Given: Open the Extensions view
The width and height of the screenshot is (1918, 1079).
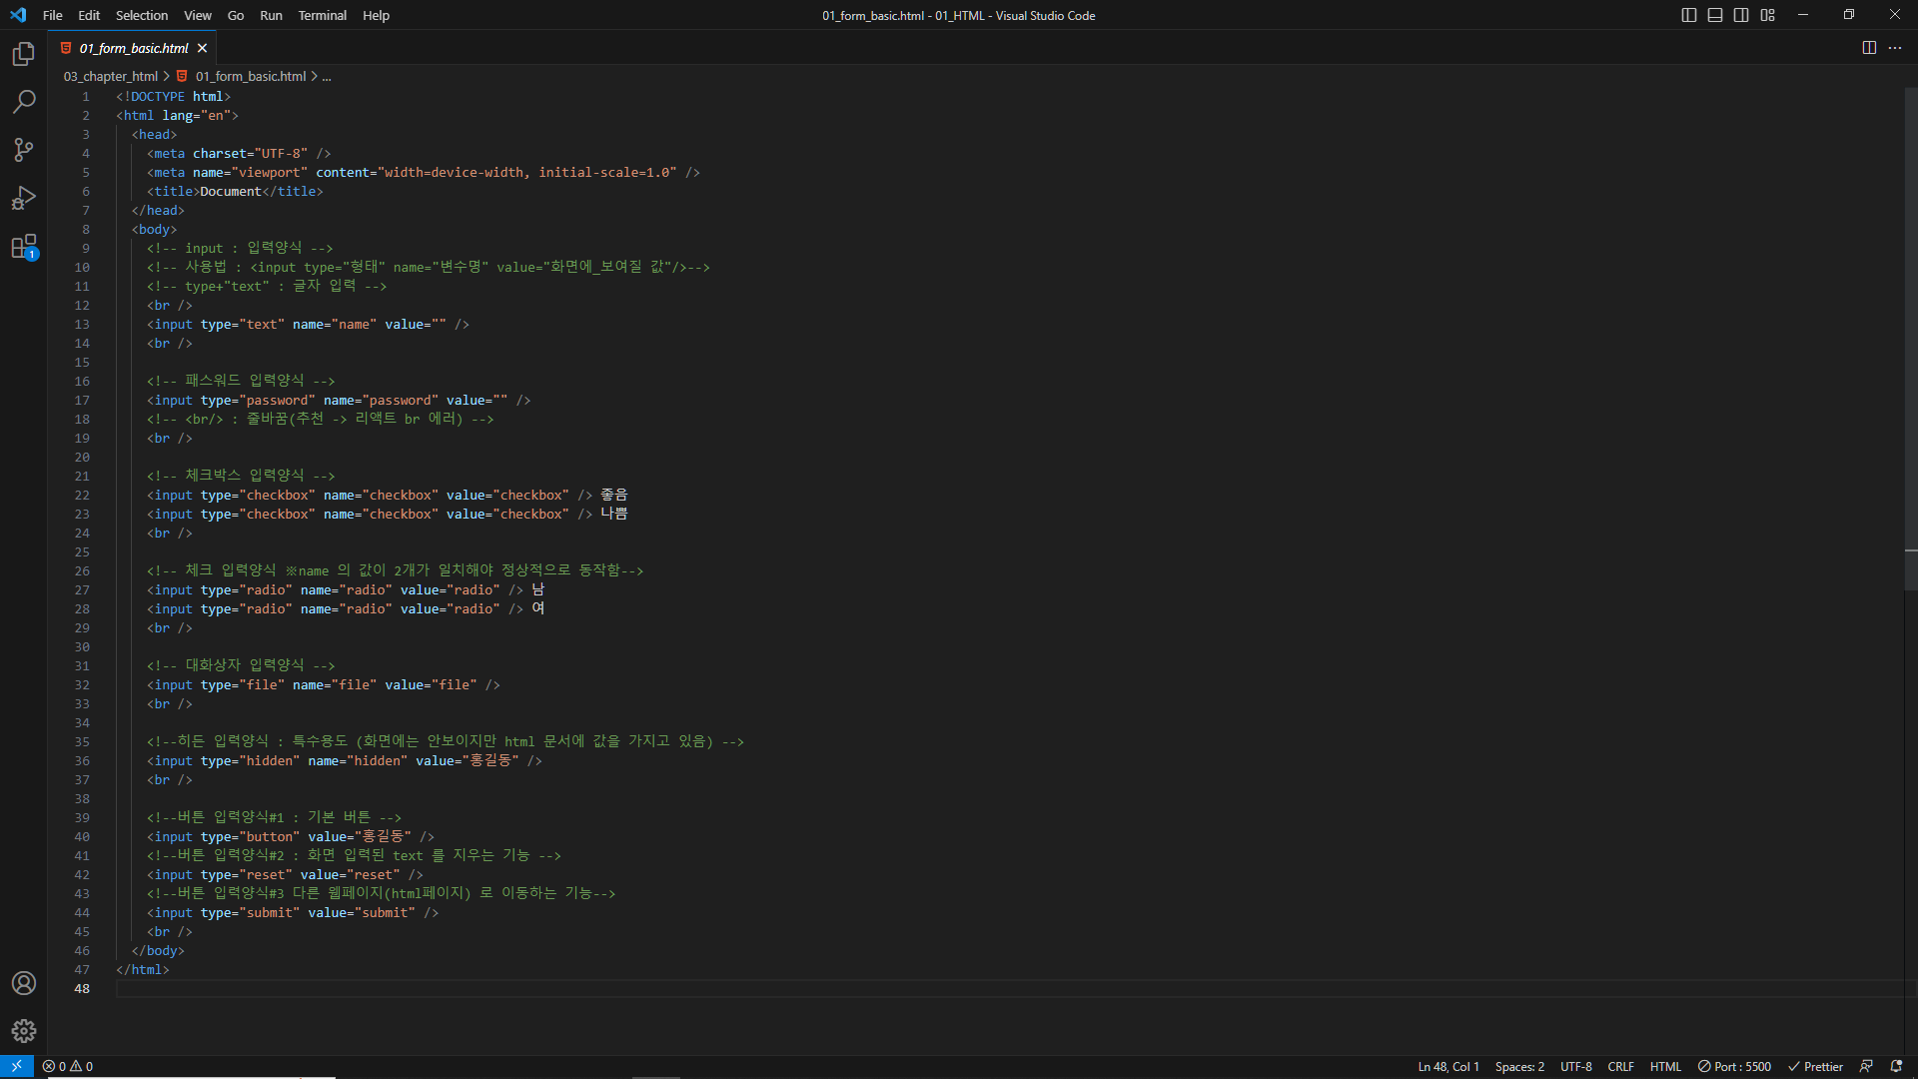Looking at the screenshot, I should point(24,247).
